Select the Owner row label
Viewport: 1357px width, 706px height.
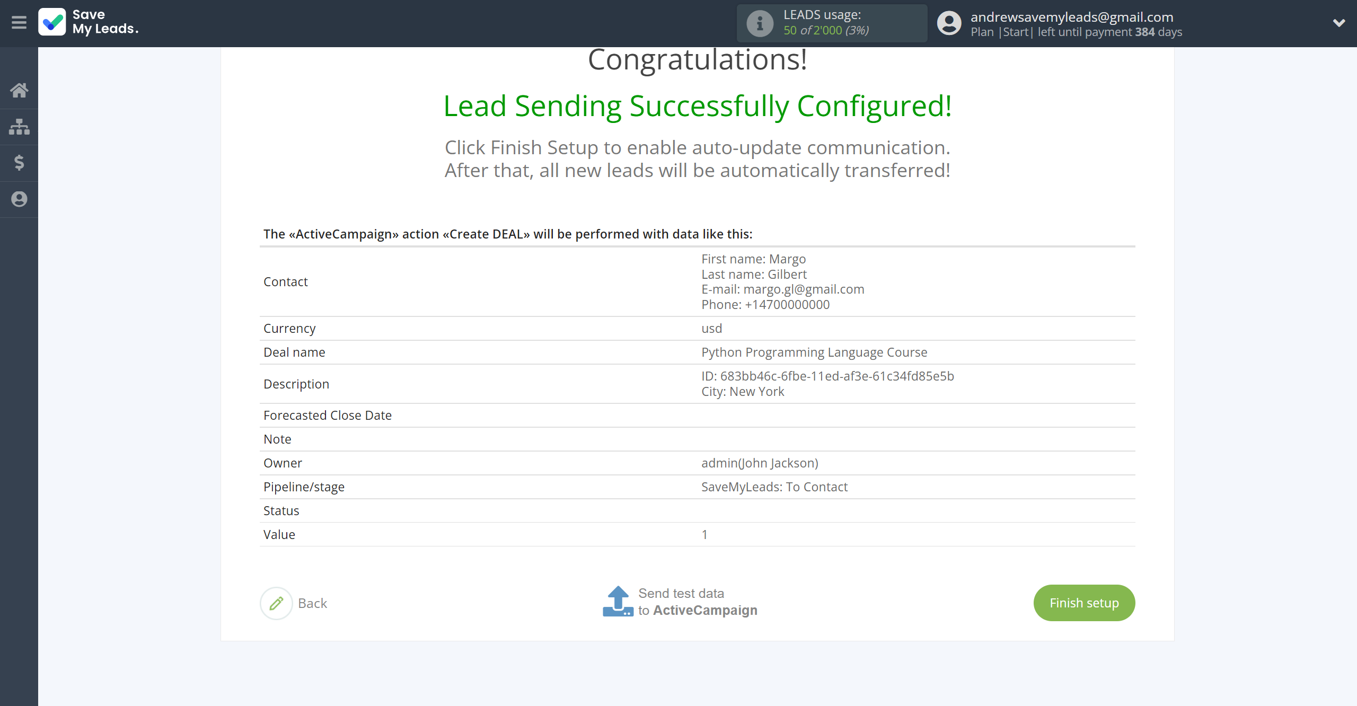283,463
